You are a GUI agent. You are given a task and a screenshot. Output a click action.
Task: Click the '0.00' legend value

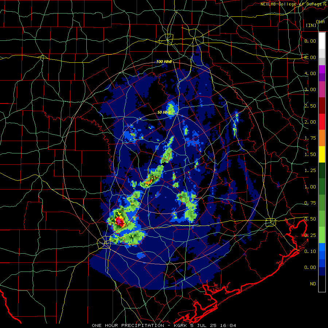point(310,268)
